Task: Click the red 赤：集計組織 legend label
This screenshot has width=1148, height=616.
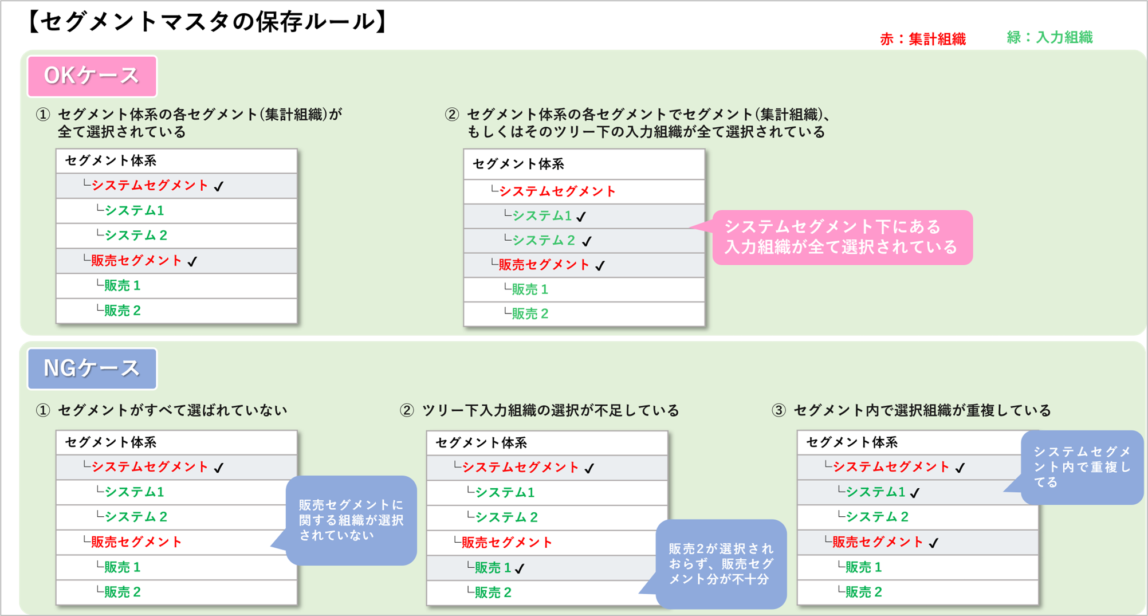Action: [923, 39]
